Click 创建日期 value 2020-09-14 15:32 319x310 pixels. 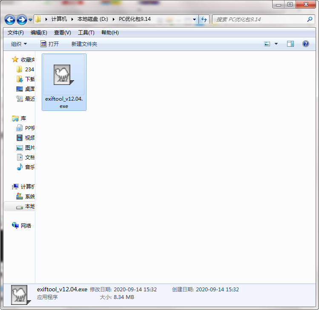click(217, 290)
